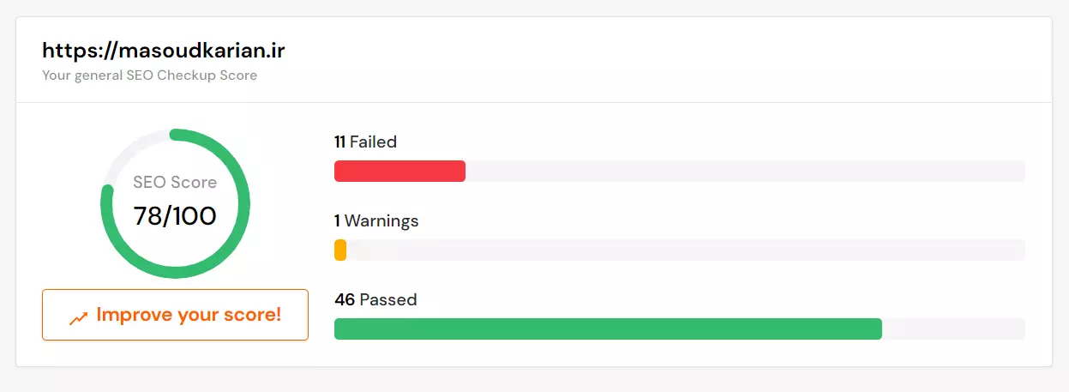Click the word 'Warnings' above yellow bar

point(381,221)
